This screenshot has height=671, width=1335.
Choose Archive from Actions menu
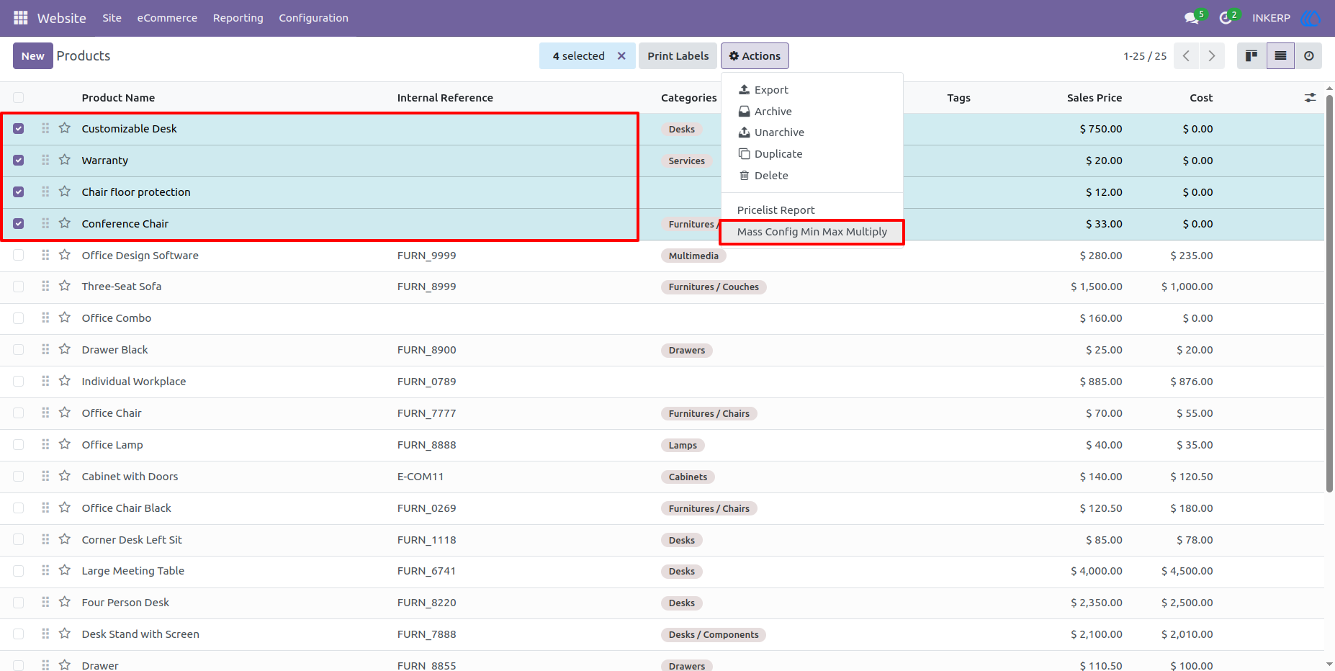pos(812,112)
